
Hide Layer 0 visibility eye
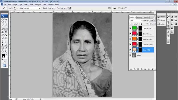tap(130, 55)
